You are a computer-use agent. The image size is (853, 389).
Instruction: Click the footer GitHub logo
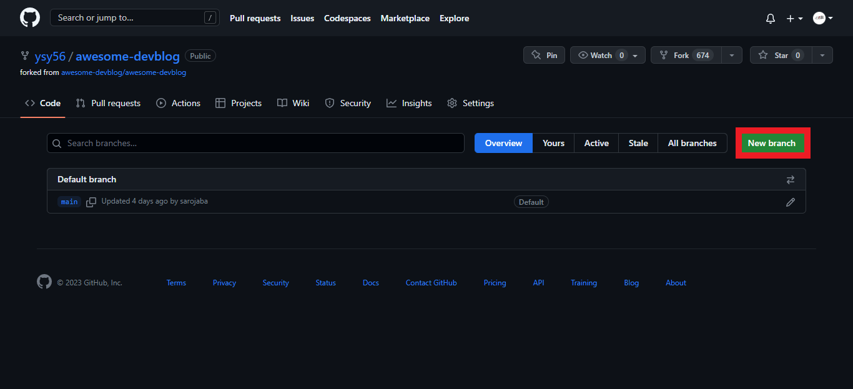click(x=44, y=282)
